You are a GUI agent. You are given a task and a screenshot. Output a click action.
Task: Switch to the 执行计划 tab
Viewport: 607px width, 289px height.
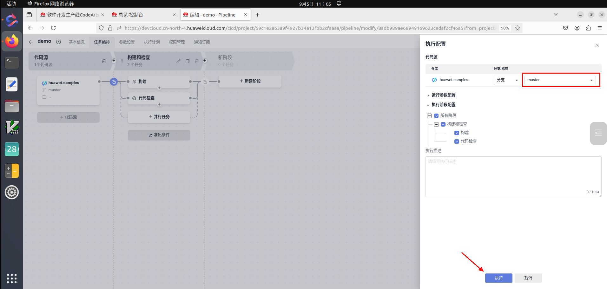[x=152, y=42]
